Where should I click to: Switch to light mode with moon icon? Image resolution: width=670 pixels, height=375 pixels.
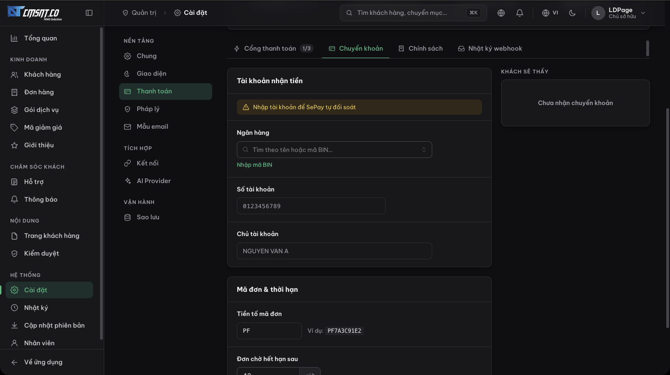(572, 13)
